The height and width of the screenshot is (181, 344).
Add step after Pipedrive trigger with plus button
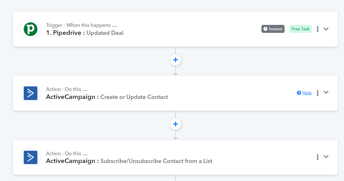tap(175, 60)
